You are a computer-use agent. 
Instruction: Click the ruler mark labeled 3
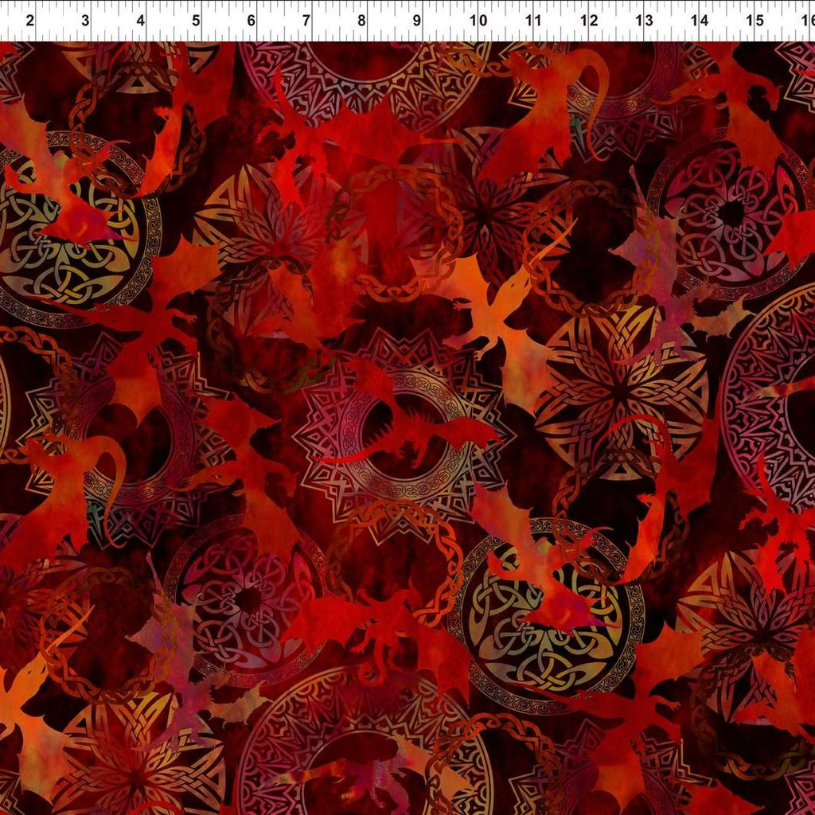click(x=85, y=21)
